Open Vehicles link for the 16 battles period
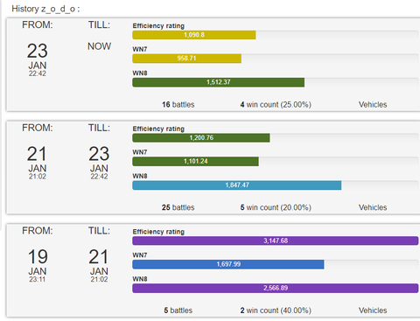Viewport: 420px width, 321px height. click(x=373, y=104)
